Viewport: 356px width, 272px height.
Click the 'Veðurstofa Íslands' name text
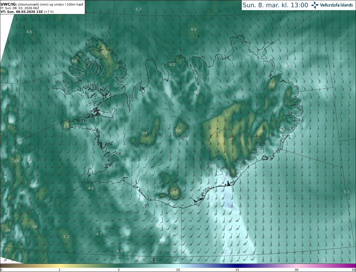337,5
